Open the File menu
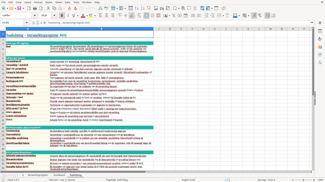This screenshot has height=182, width=325. click(3, 2)
